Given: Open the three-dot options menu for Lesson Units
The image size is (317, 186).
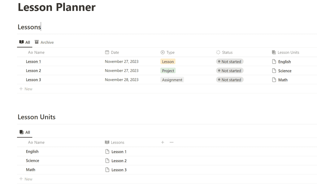Looking at the screenshot, I should click(172, 142).
